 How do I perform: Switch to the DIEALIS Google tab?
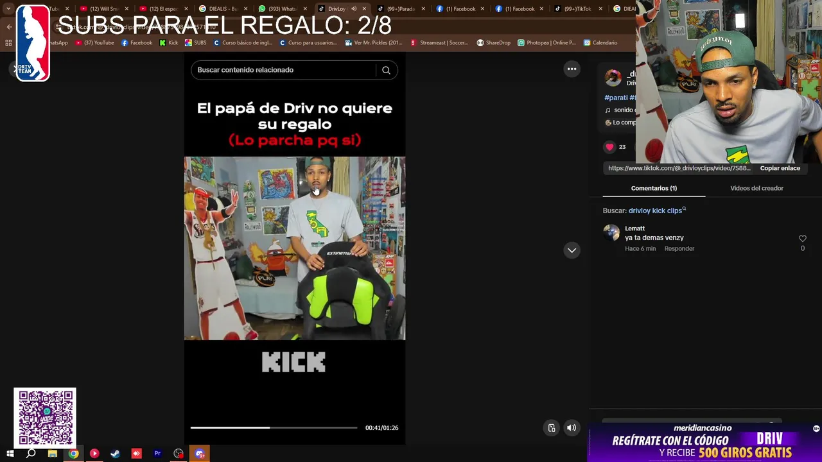pos(222,9)
